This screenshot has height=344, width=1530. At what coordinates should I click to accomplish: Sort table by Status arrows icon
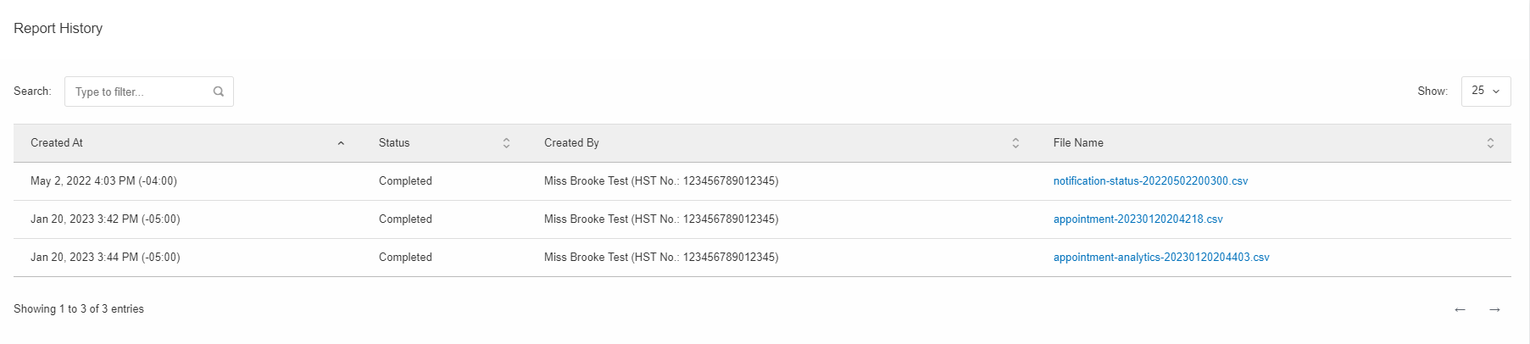(506, 143)
